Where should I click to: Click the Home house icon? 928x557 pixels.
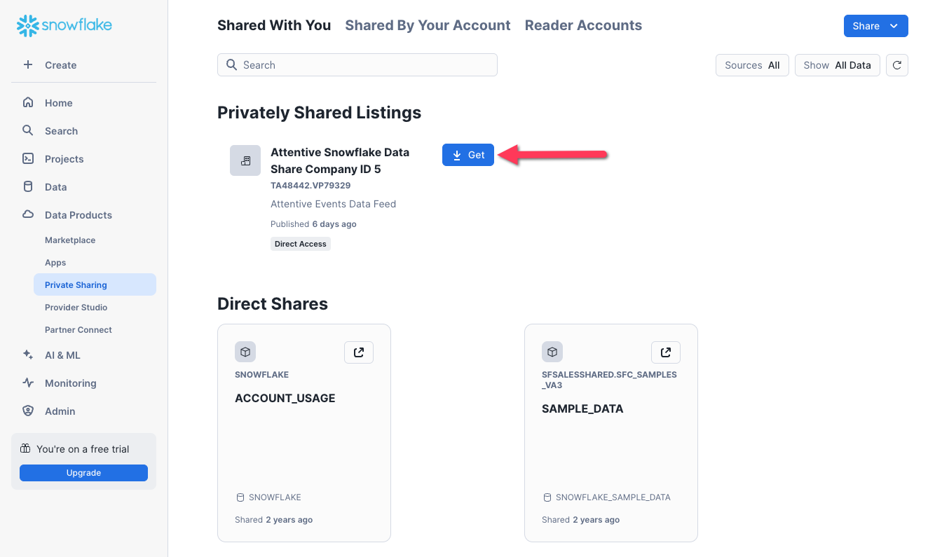(x=28, y=102)
